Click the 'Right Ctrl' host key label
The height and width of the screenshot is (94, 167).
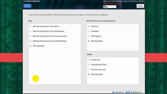[140, 92]
